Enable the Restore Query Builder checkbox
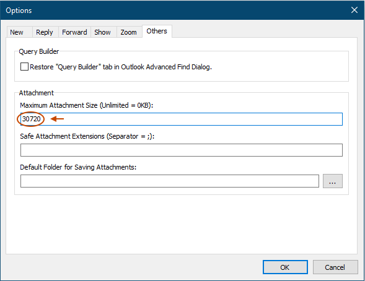This screenshot has height=281, width=365. 24,67
